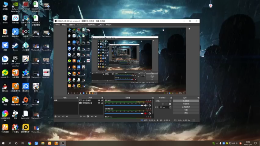Open the Recycle Bin on the desktop
The width and height of the screenshot is (260, 146).
click(5, 19)
